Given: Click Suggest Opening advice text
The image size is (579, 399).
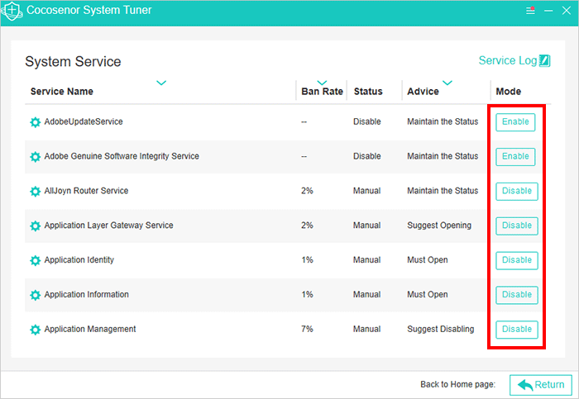Looking at the screenshot, I should [x=439, y=226].
